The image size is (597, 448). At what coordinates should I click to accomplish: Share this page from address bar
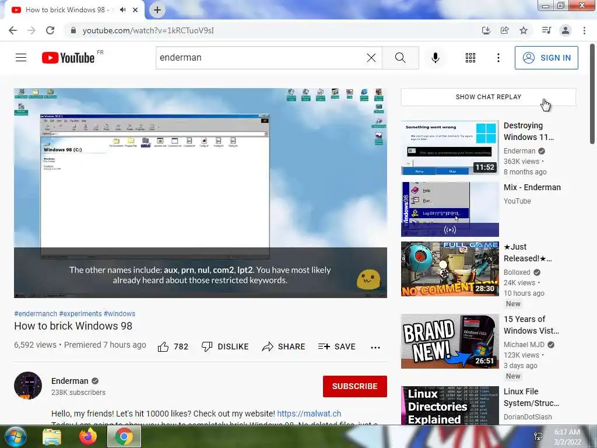[x=504, y=30]
